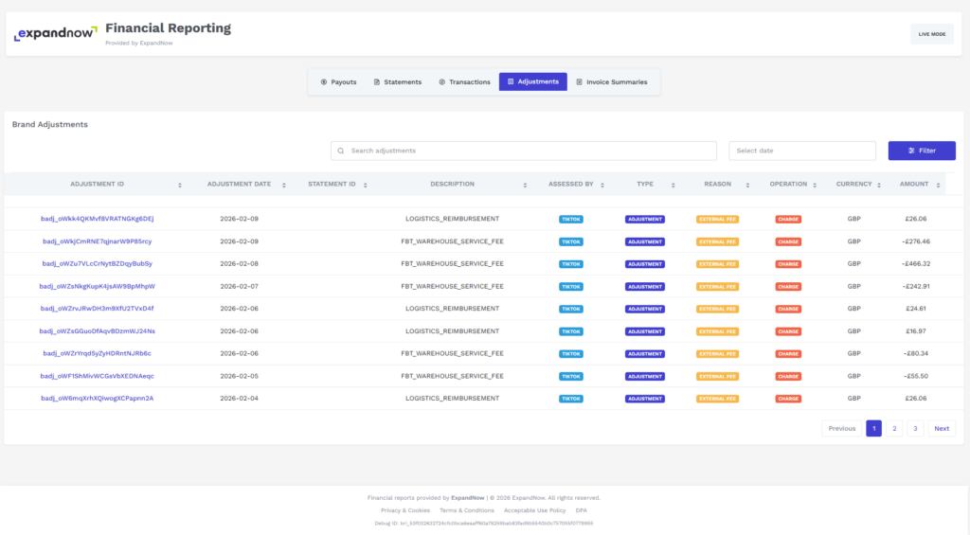Click the 2026-02-07 date cell
970x535 pixels.
239,286
